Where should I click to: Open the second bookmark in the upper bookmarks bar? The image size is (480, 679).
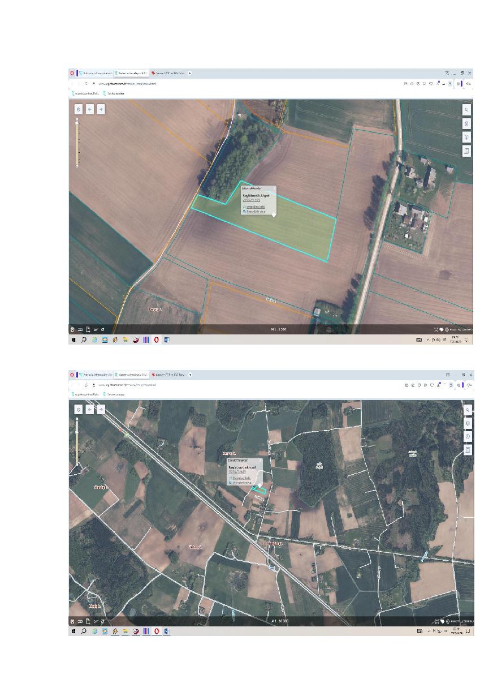114,93
